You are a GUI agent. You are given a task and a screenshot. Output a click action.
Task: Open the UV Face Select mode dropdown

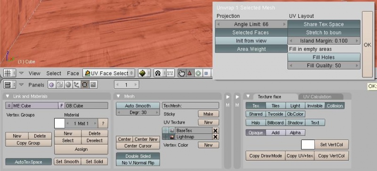click(x=109, y=73)
